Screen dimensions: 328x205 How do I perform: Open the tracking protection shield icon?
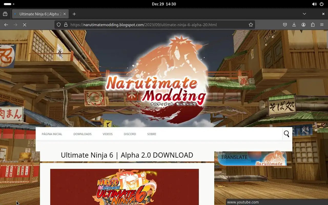point(59,25)
